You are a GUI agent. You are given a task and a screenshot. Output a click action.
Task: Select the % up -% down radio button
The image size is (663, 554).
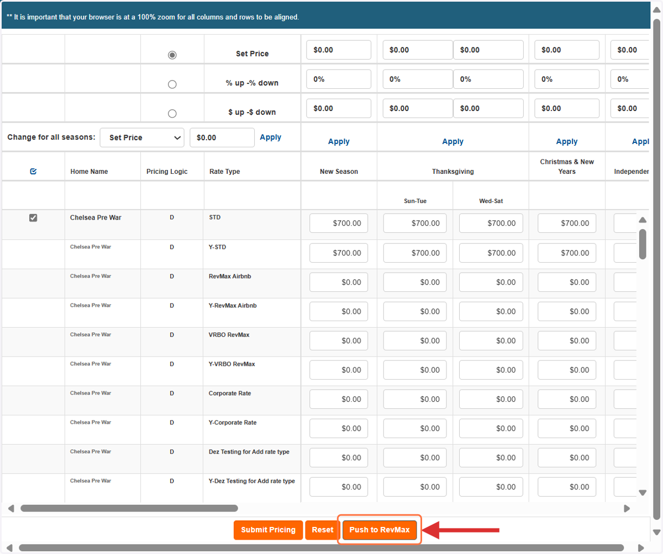172,84
